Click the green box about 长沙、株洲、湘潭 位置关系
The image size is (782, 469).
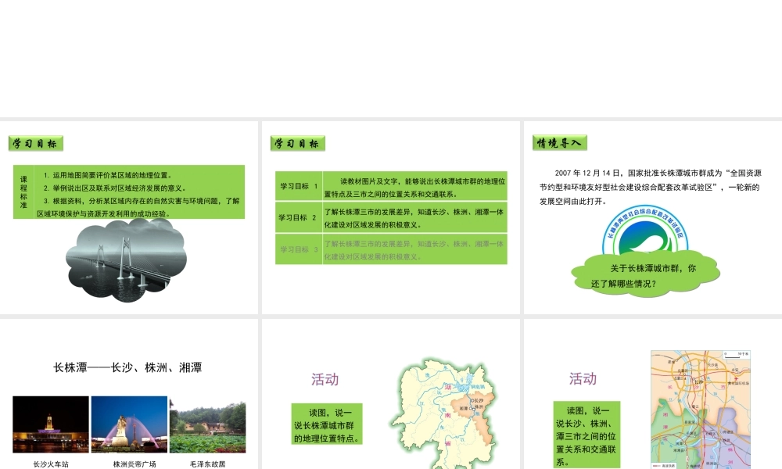pos(586,435)
